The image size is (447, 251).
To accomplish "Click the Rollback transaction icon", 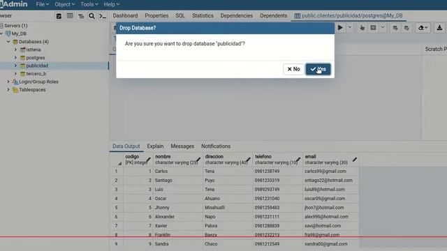I will [x=406, y=28].
